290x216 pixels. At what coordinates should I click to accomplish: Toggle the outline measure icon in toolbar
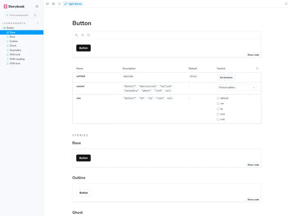pyautogui.click(x=59, y=4)
